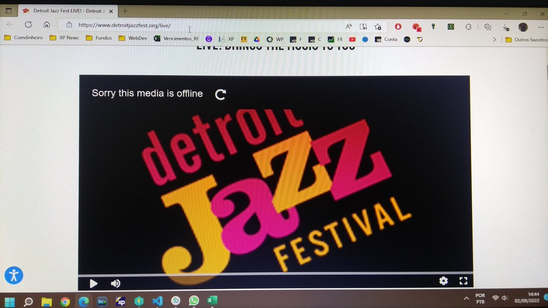The image size is (548, 308).
Task: Open the Fundos bookmark folder
Action: (x=99, y=38)
